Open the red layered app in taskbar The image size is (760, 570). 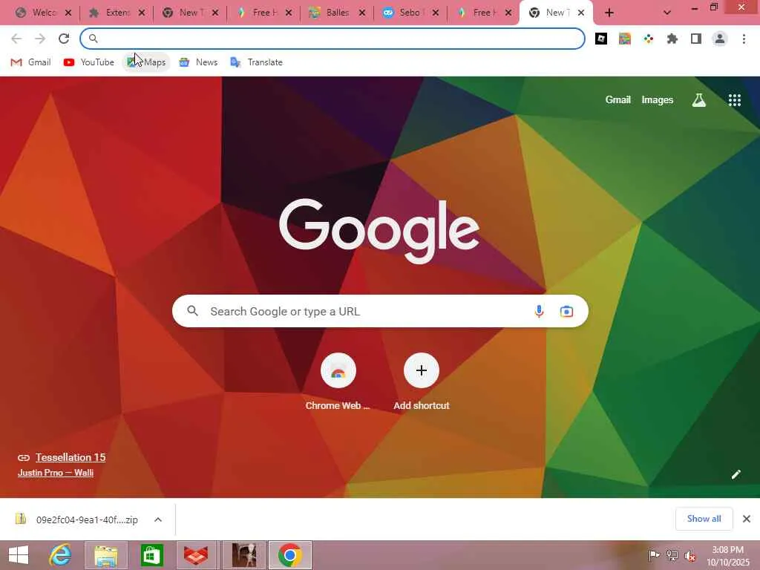pos(196,555)
